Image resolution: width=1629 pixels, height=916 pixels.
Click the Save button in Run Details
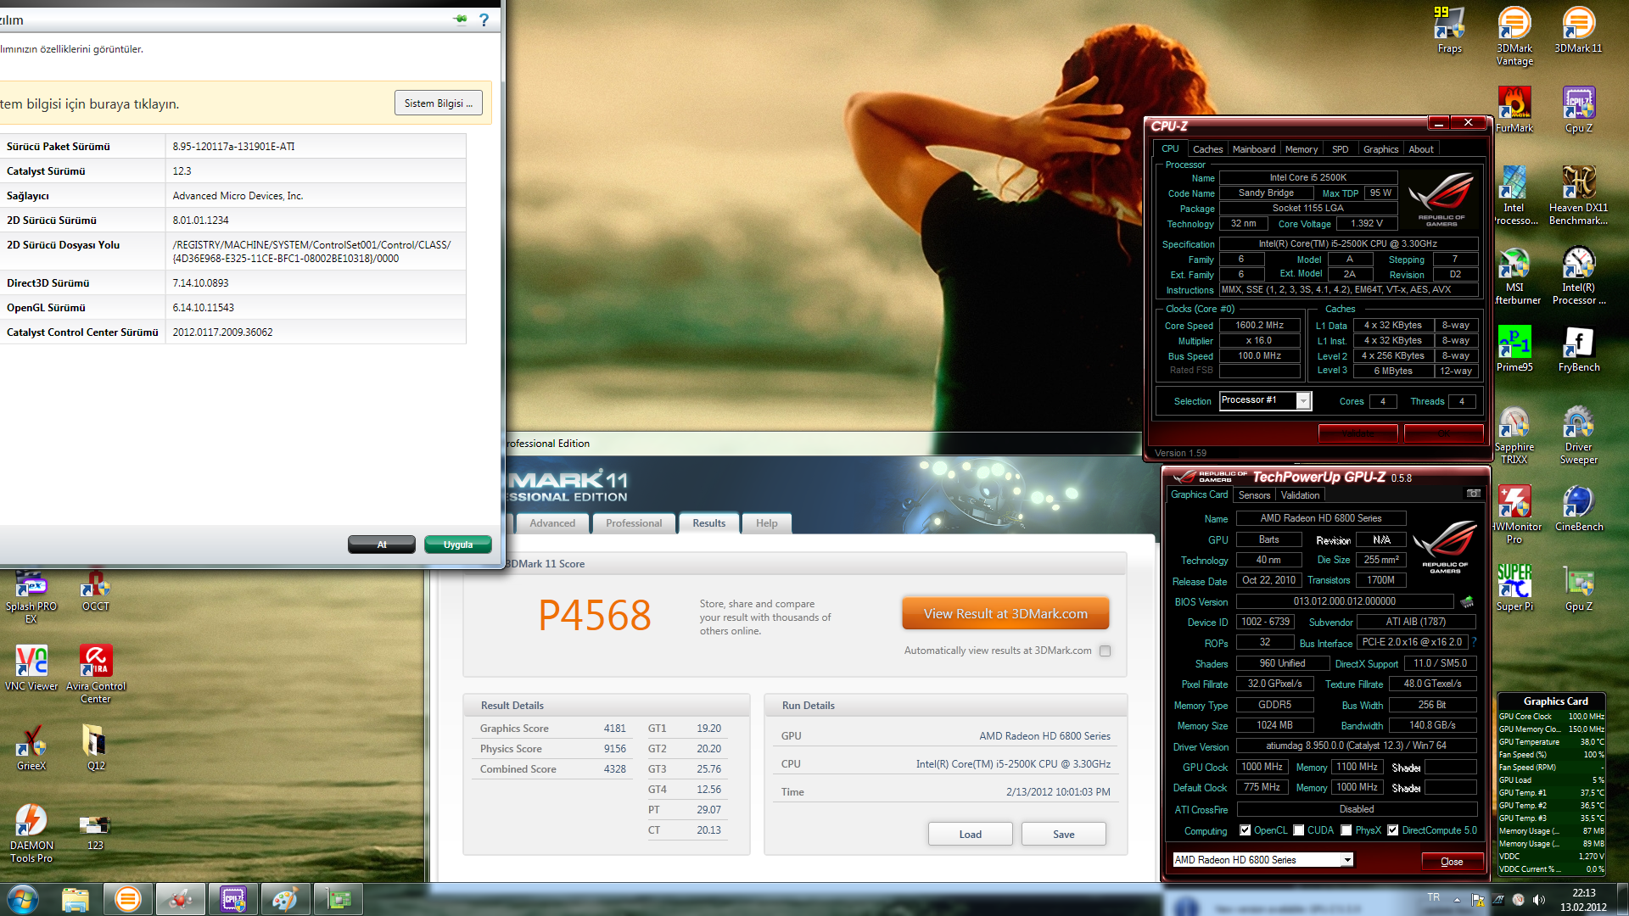[x=1063, y=835]
